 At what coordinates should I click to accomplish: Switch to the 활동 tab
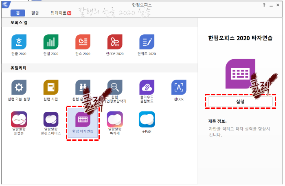point(35,13)
